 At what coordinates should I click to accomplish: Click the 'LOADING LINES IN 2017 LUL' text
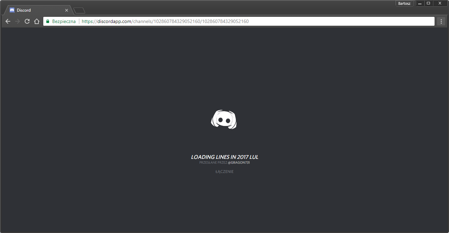[224, 157]
